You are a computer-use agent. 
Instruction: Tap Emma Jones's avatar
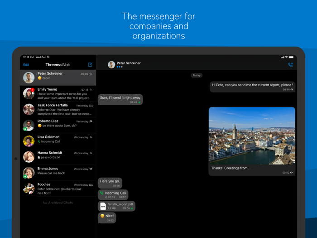29,173
